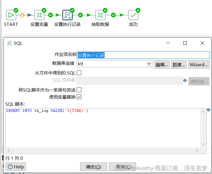Select the START job entry icon
The width and height of the screenshot is (212, 174).
pyautogui.click(x=11, y=15)
